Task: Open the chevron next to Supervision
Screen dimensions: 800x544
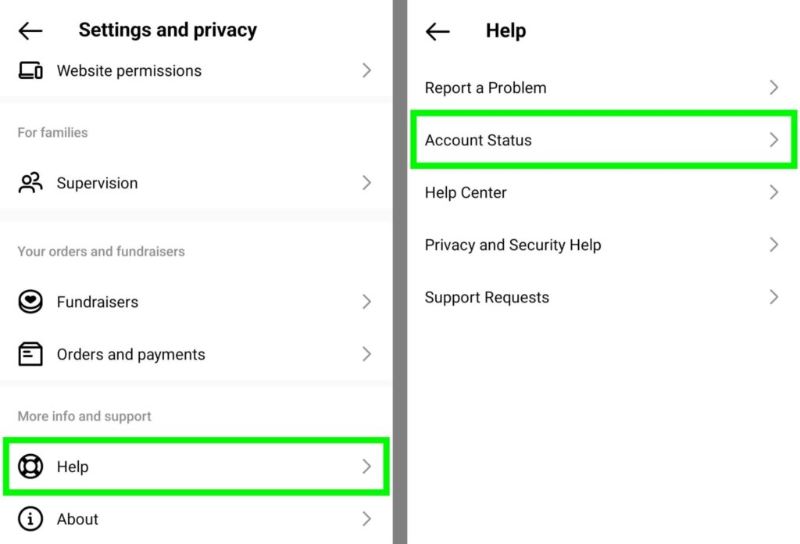Action: click(366, 183)
